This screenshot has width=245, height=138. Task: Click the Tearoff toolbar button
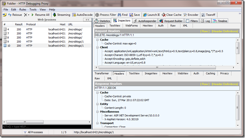[x=208, y=15]
